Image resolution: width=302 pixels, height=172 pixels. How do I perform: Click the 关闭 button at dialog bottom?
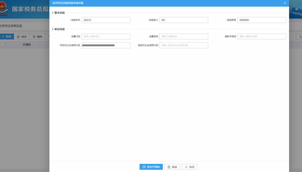tap(189, 167)
